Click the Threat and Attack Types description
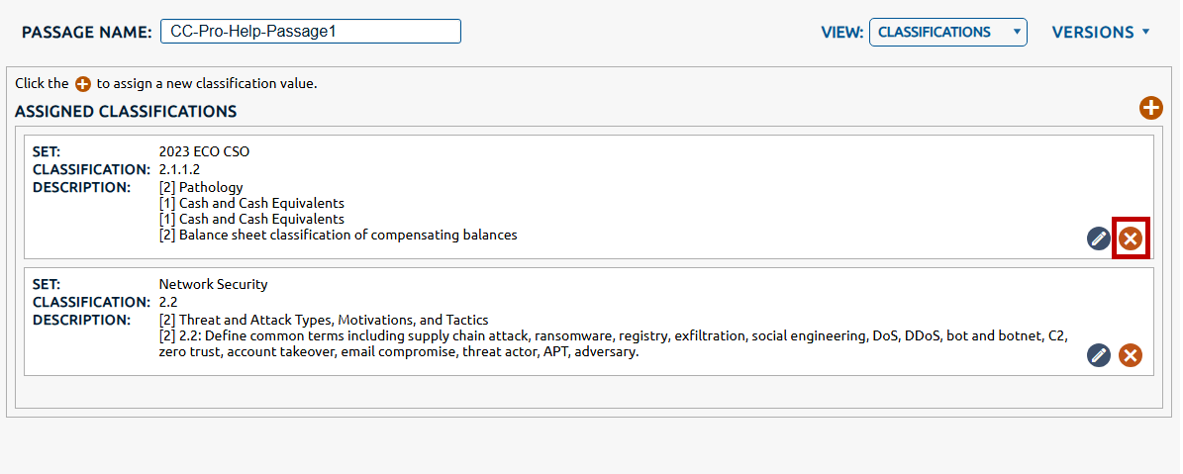 324,320
